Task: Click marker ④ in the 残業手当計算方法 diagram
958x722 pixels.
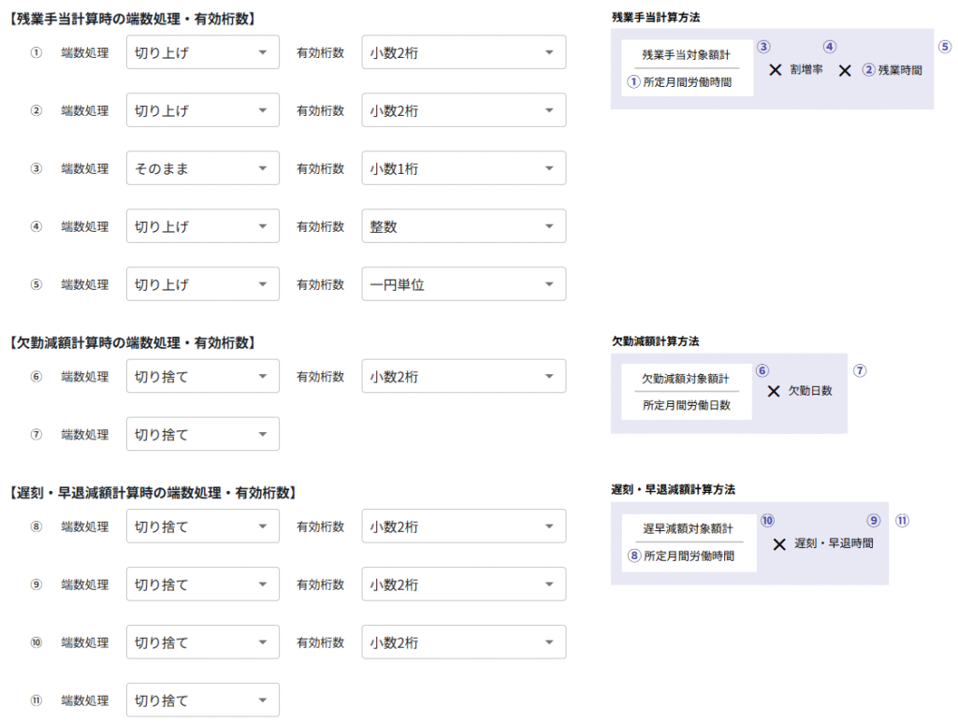Action: point(830,47)
